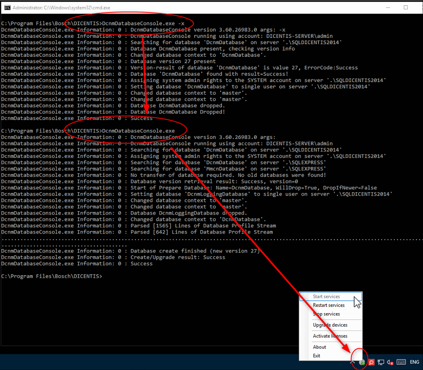Click the empty final command prompt line
This screenshot has height=370, width=423.
click(52, 276)
